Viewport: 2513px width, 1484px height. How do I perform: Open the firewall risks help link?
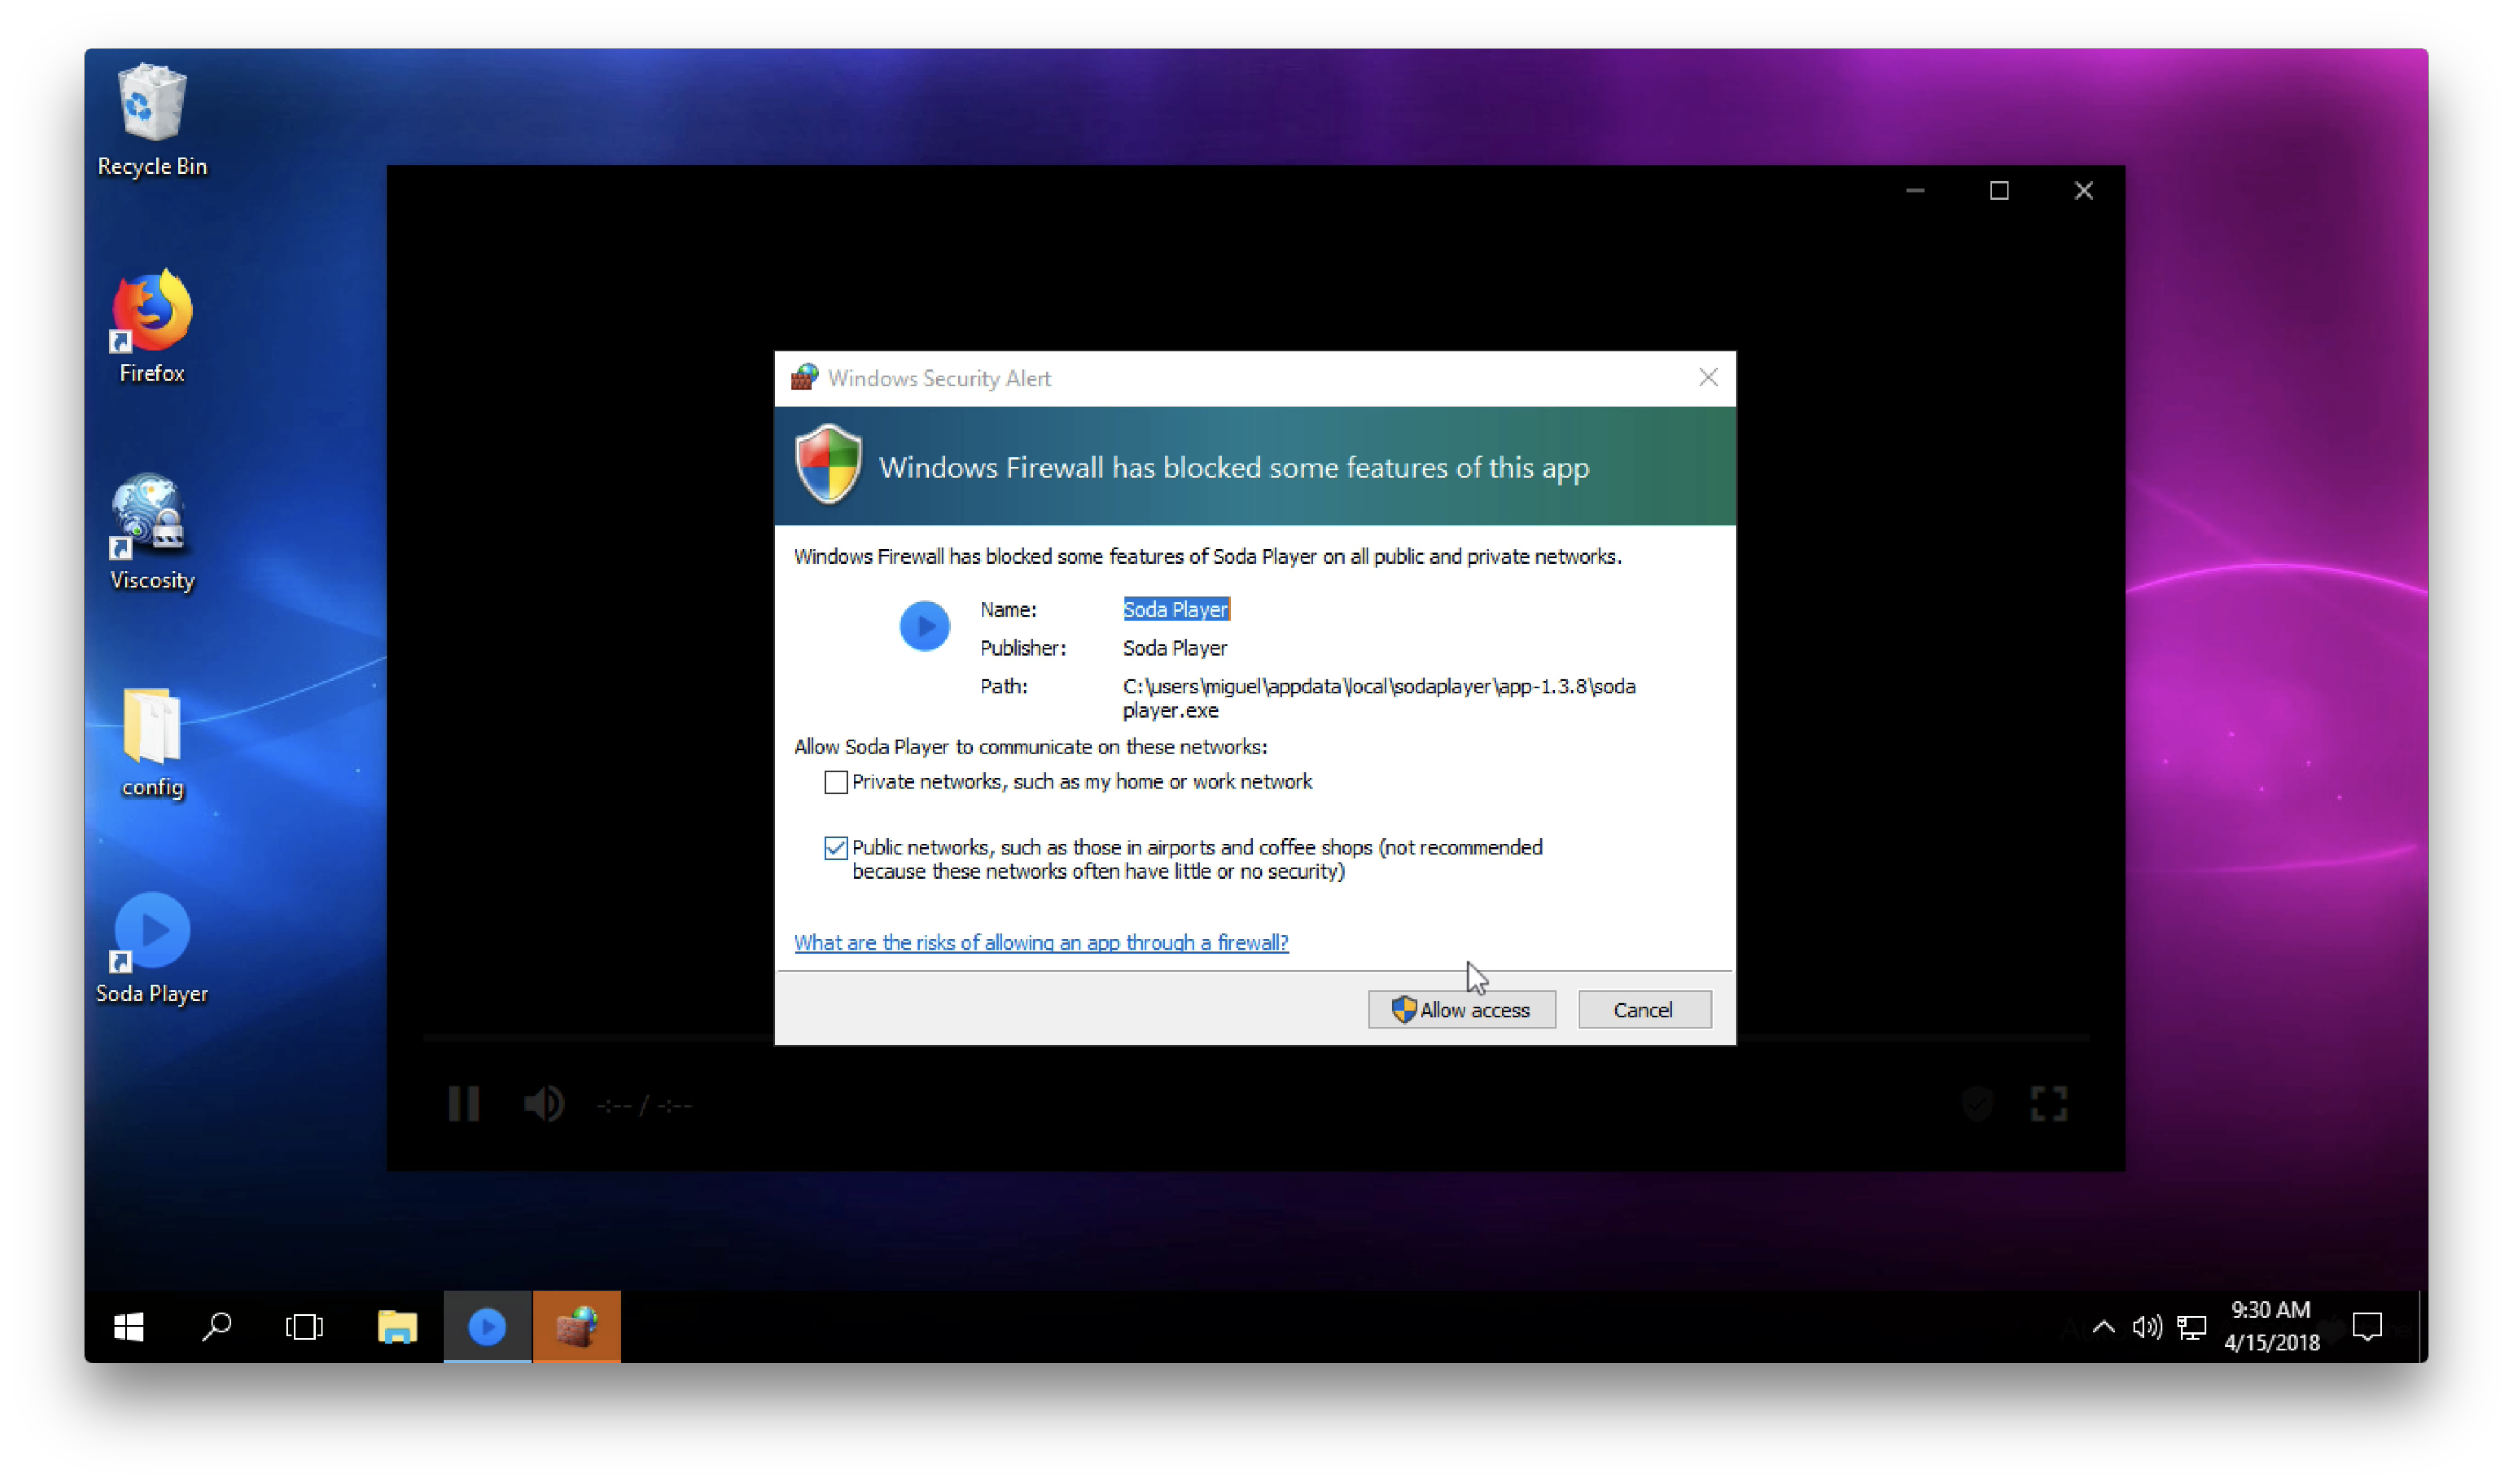[1041, 942]
